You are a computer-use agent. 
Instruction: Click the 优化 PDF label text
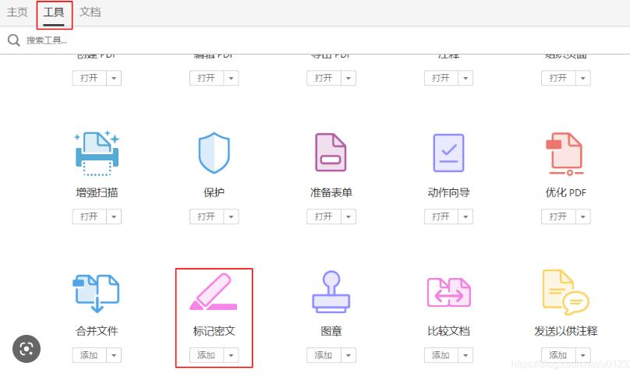[x=566, y=192]
